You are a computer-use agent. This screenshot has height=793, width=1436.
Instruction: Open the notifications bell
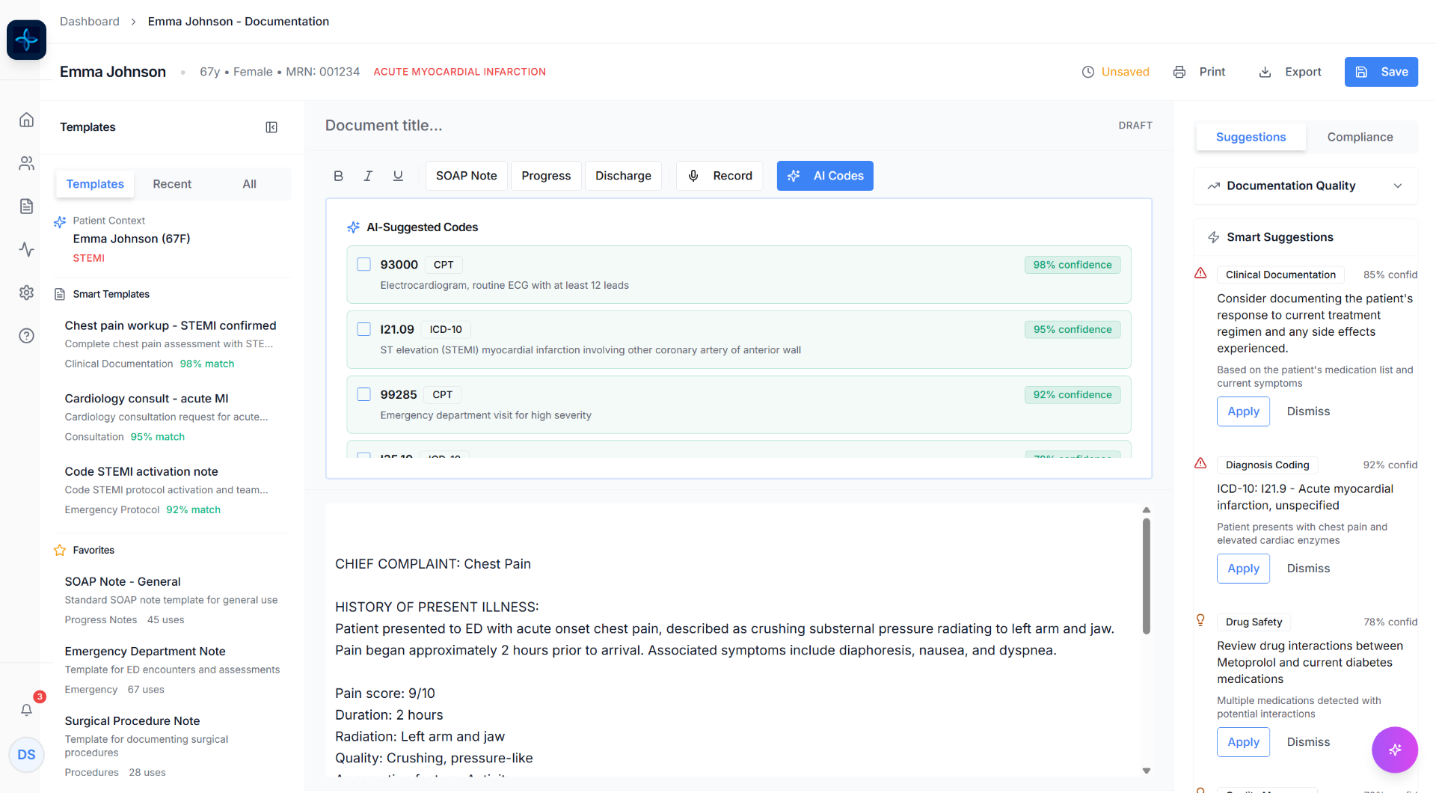26,710
